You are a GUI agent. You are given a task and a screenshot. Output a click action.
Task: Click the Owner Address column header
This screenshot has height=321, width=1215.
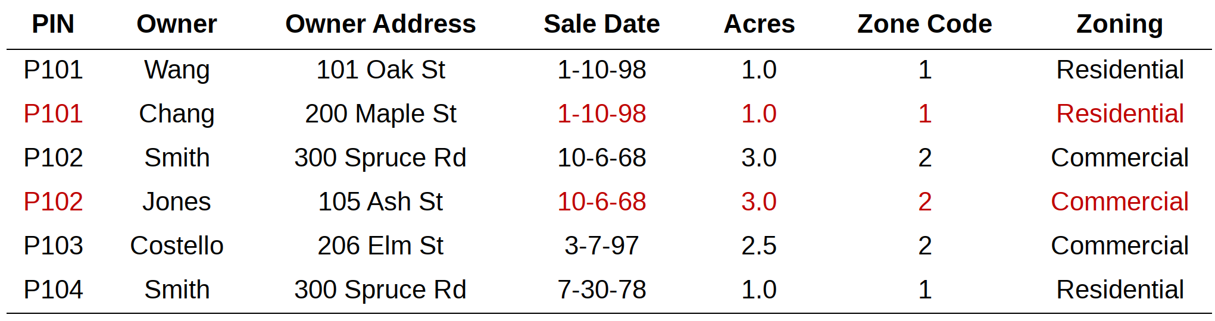pyautogui.click(x=380, y=24)
